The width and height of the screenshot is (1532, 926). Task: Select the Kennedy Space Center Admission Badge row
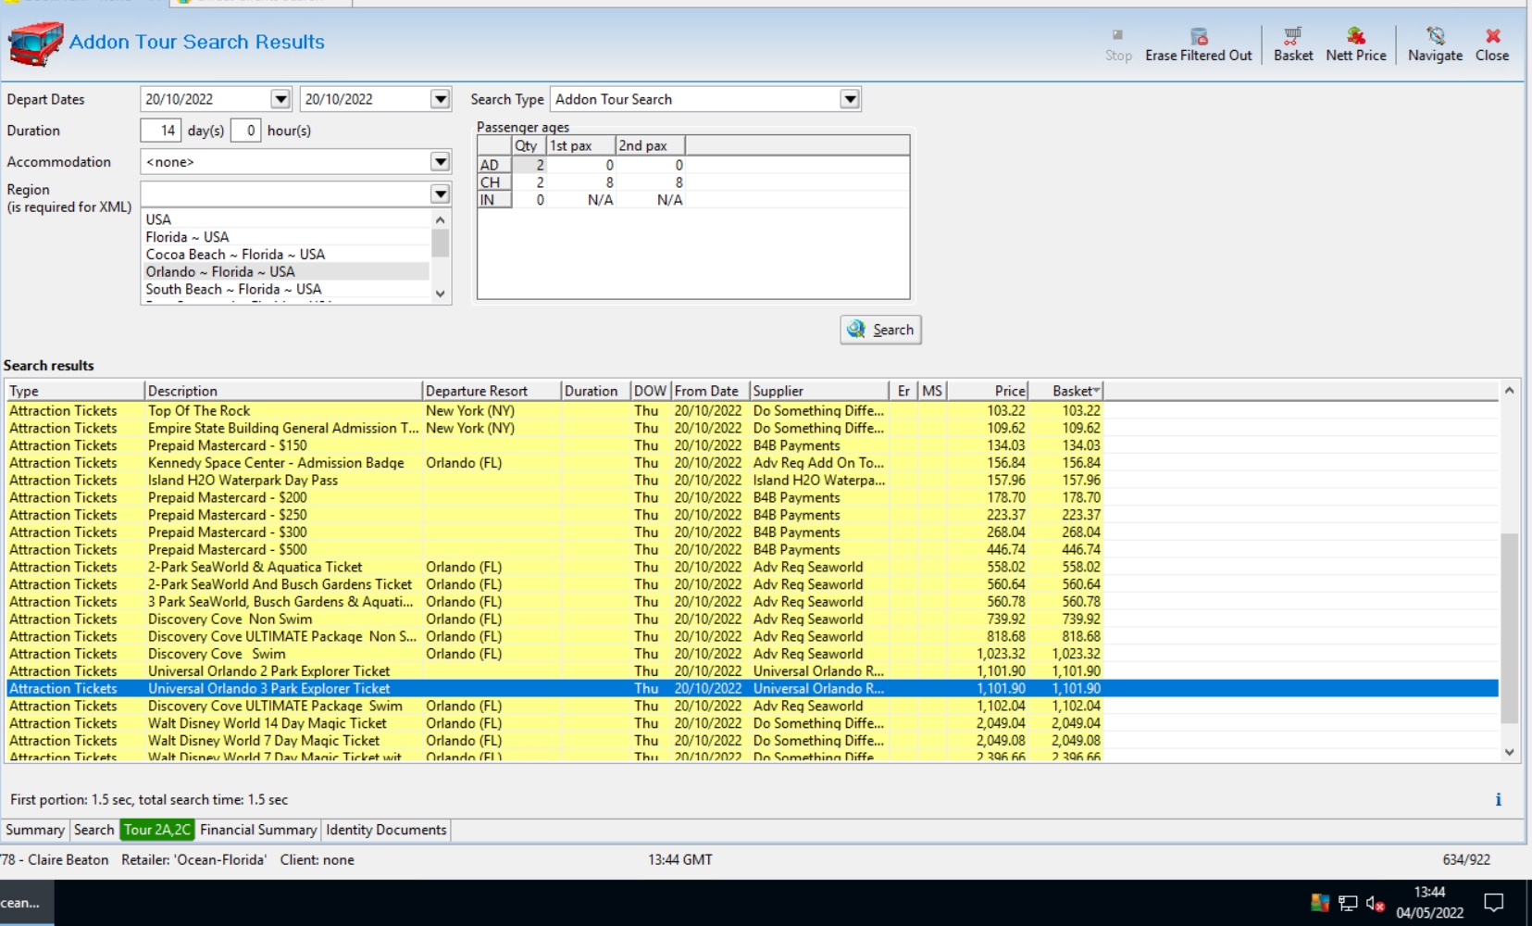pyautogui.click(x=276, y=463)
